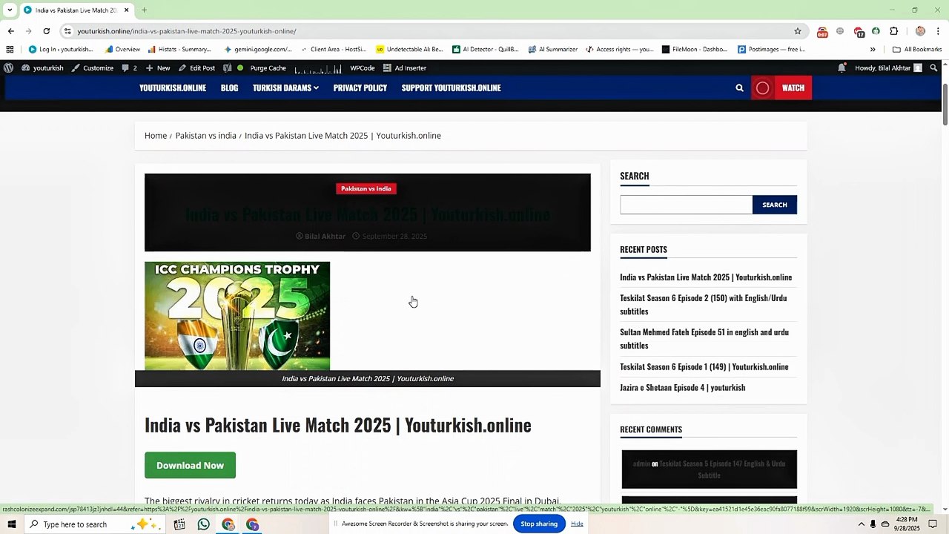This screenshot has width=949, height=534.
Task: Open the Gemini bookmark
Action: 258,50
